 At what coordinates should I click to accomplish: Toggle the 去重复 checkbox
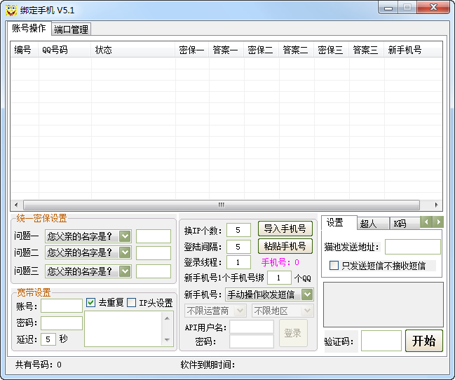[x=91, y=302]
